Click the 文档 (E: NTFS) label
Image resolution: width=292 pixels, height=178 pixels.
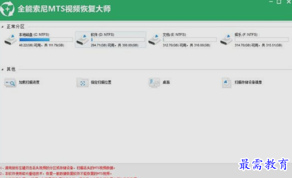point(174,34)
